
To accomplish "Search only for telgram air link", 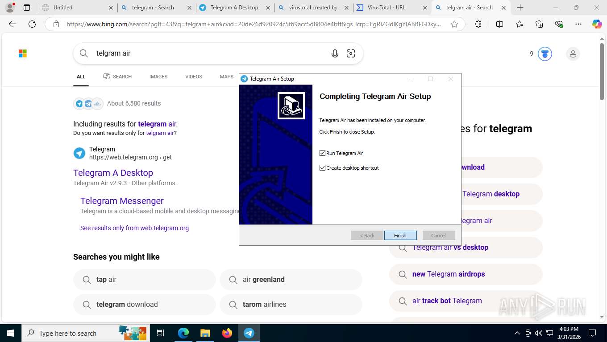I will (x=160, y=133).
